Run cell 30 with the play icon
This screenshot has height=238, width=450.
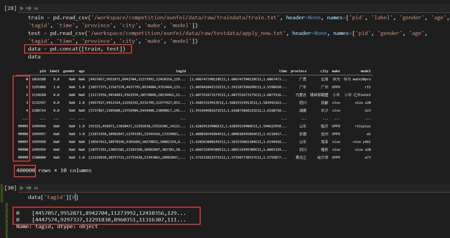coord(22,188)
